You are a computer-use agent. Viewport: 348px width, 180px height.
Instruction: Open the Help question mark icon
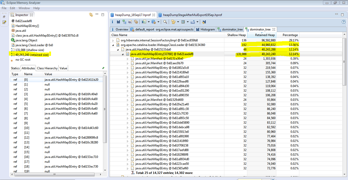[343, 22]
